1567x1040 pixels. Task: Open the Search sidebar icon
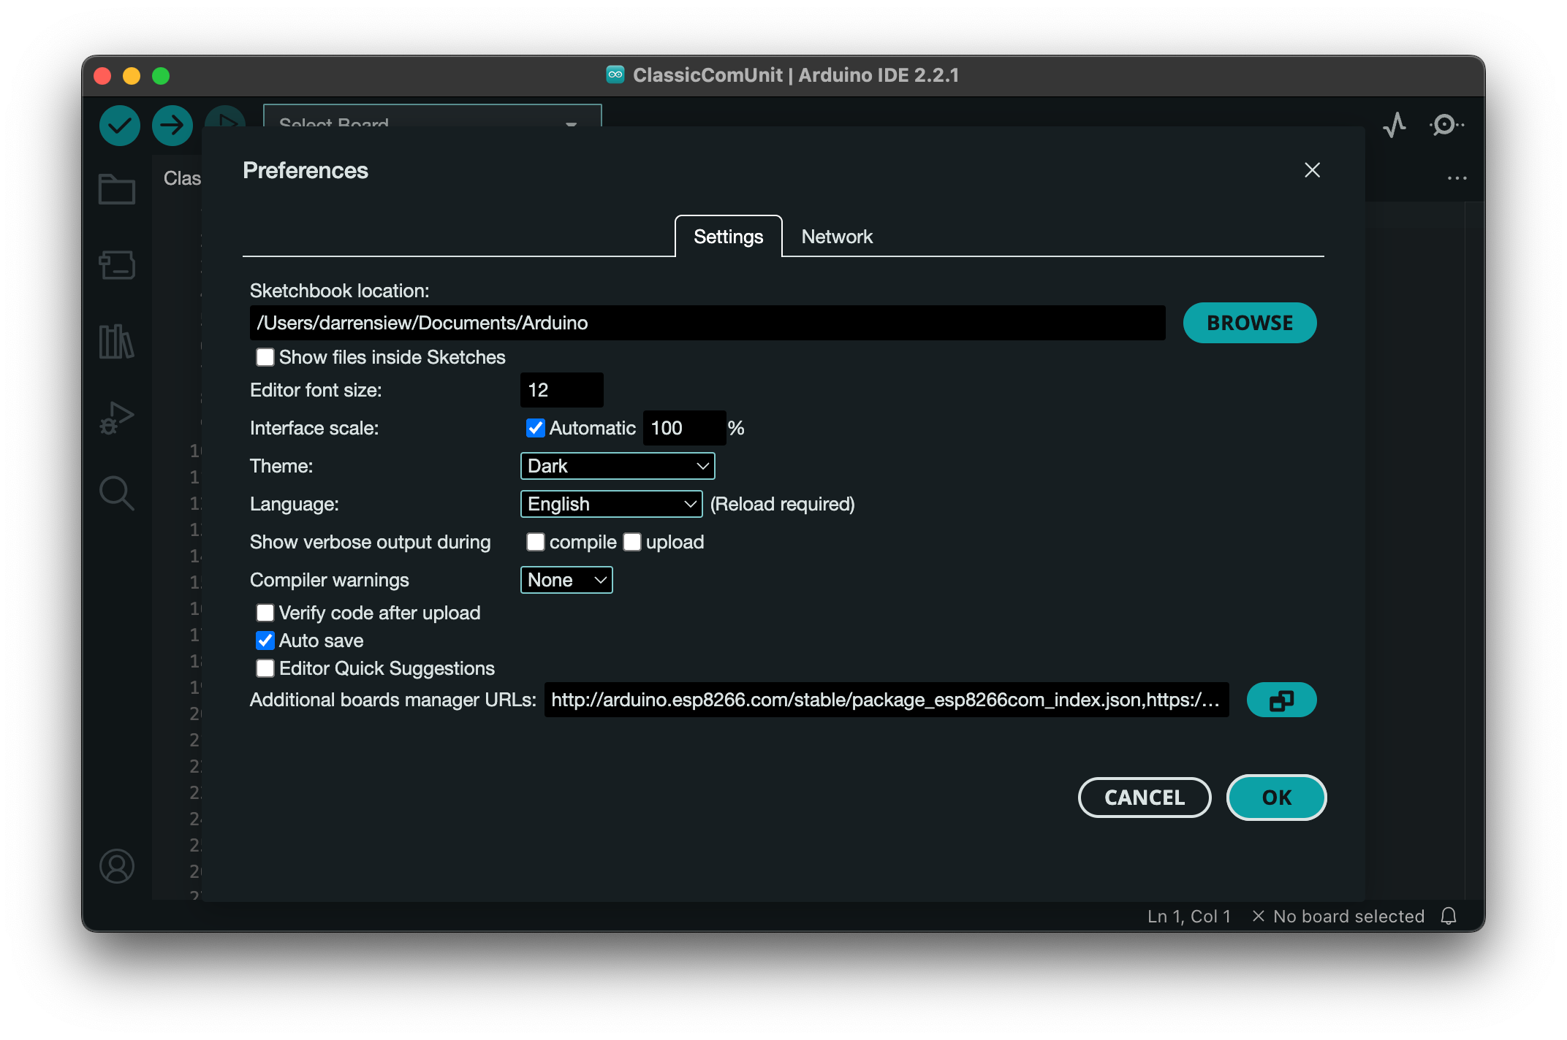coord(117,494)
